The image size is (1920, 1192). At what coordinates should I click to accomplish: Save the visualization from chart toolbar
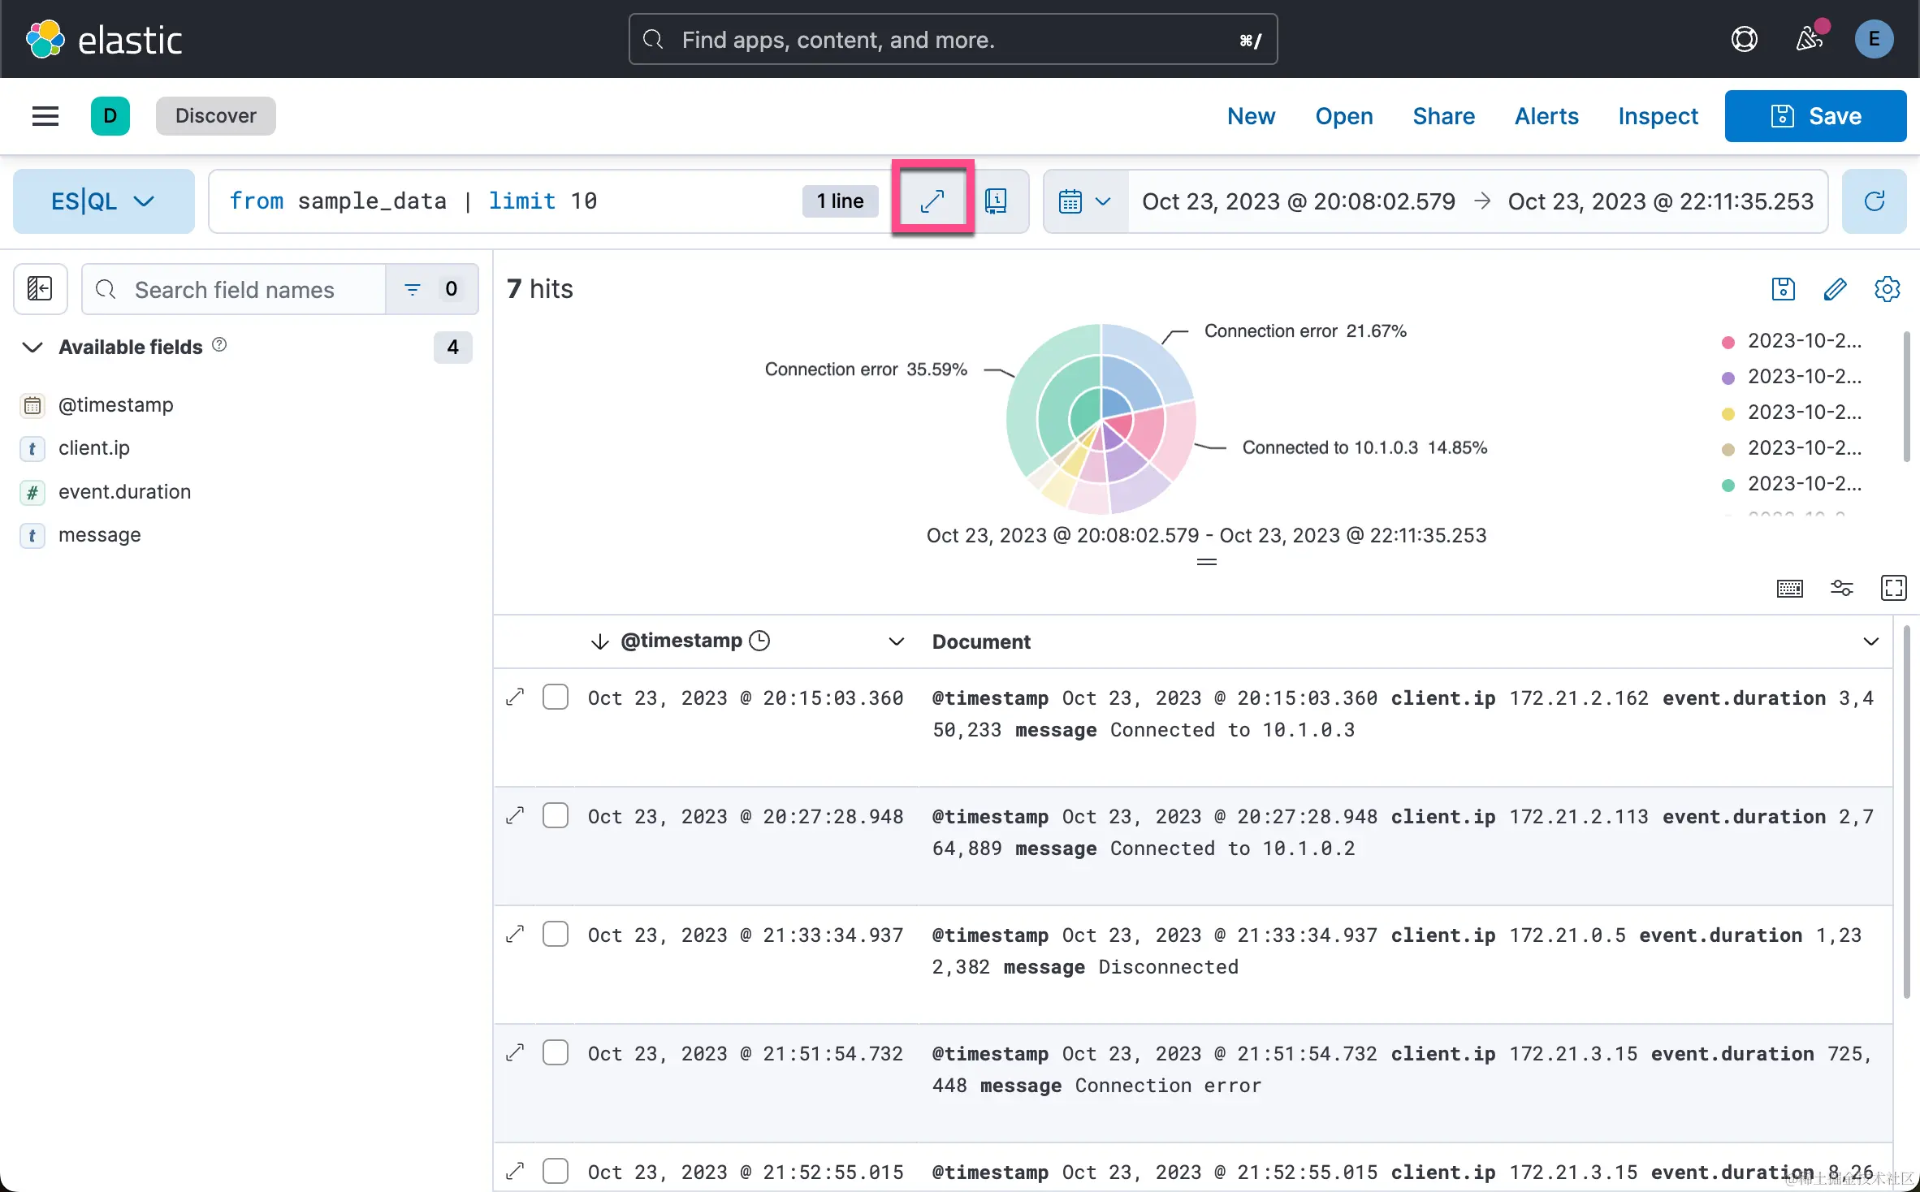tap(1783, 289)
